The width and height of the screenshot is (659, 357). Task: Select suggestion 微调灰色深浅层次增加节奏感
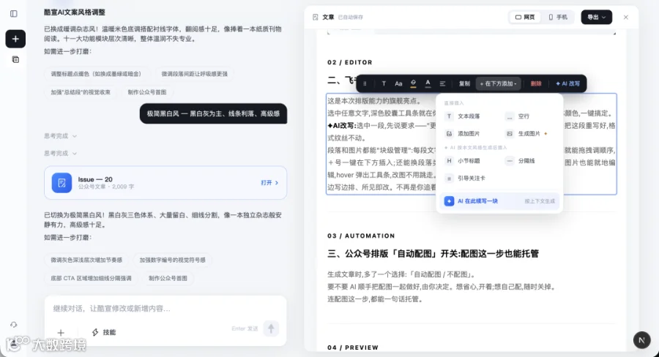[86, 260]
